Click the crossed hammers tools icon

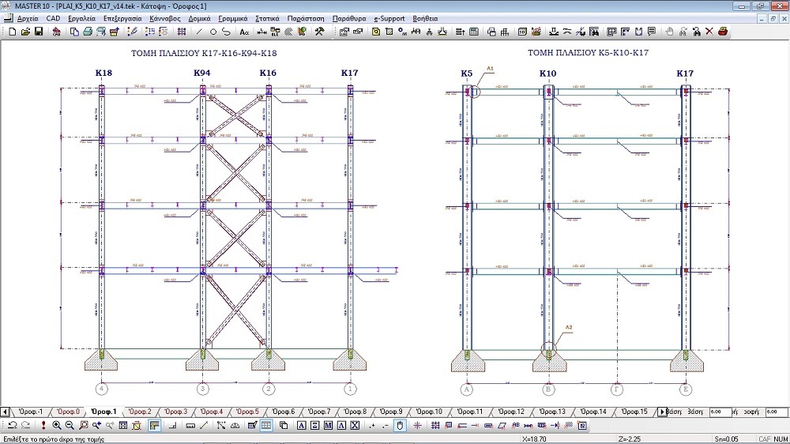pyautogui.click(x=319, y=32)
